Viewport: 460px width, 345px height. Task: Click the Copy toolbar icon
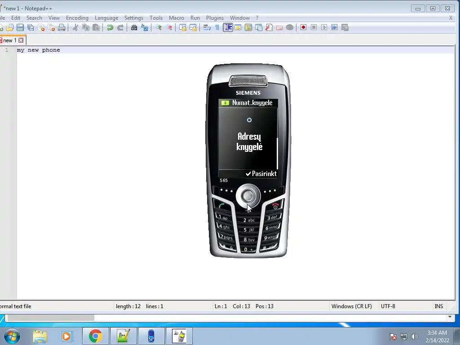tap(86, 27)
